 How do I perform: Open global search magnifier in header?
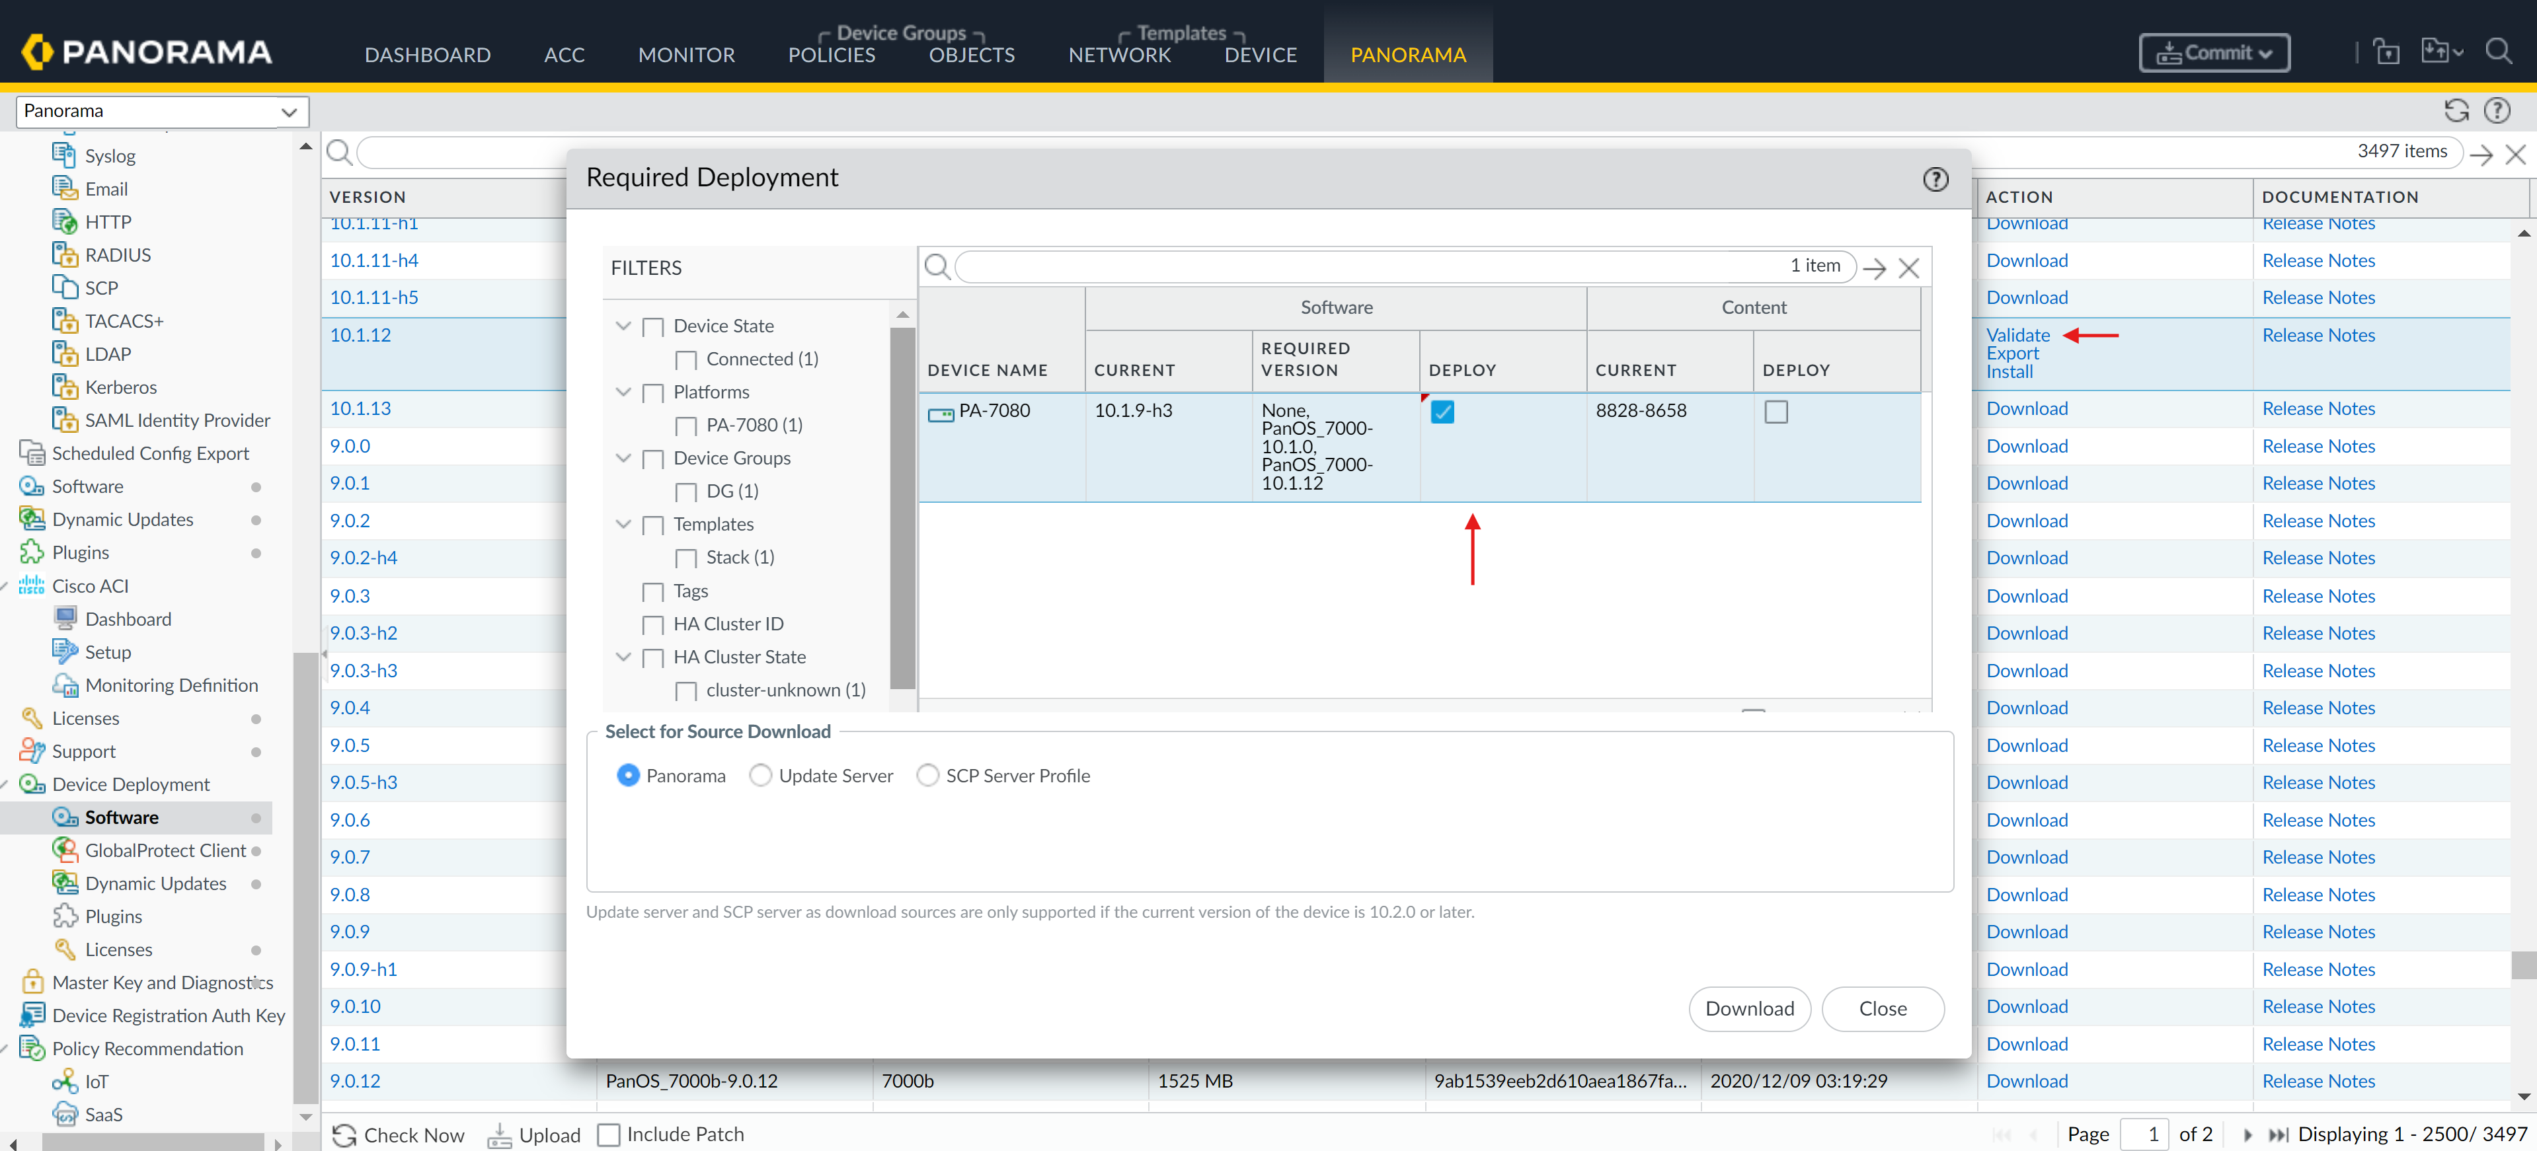tap(2497, 51)
